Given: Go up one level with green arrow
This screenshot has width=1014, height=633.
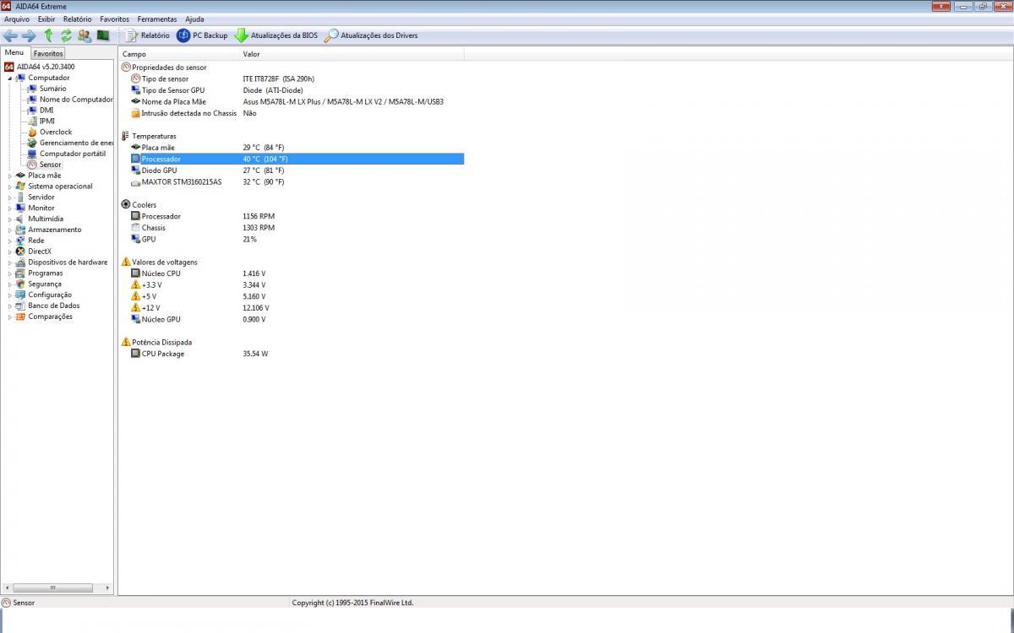Looking at the screenshot, I should coord(48,35).
